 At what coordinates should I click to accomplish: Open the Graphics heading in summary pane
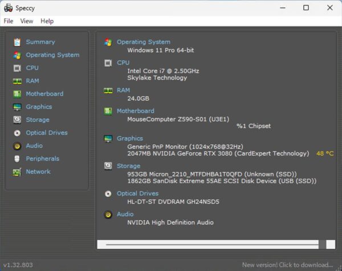pyautogui.click(x=129, y=138)
